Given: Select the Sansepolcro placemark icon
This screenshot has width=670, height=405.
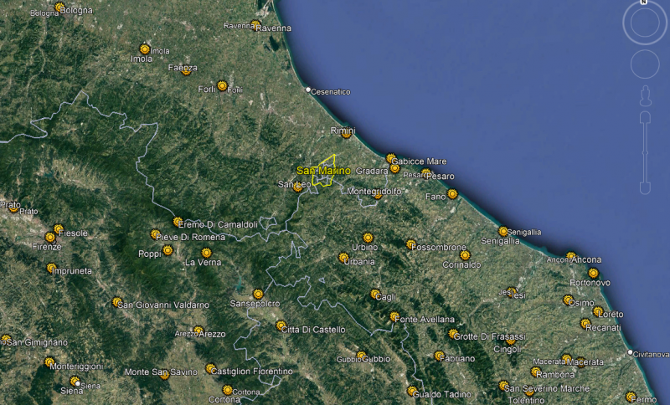Looking at the screenshot, I should click(x=258, y=294).
